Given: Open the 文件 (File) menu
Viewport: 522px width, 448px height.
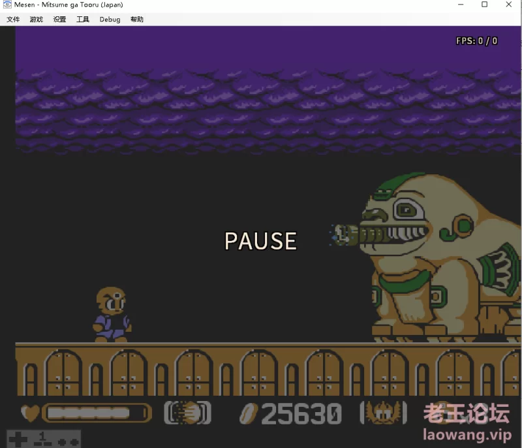Looking at the screenshot, I should 13,20.
